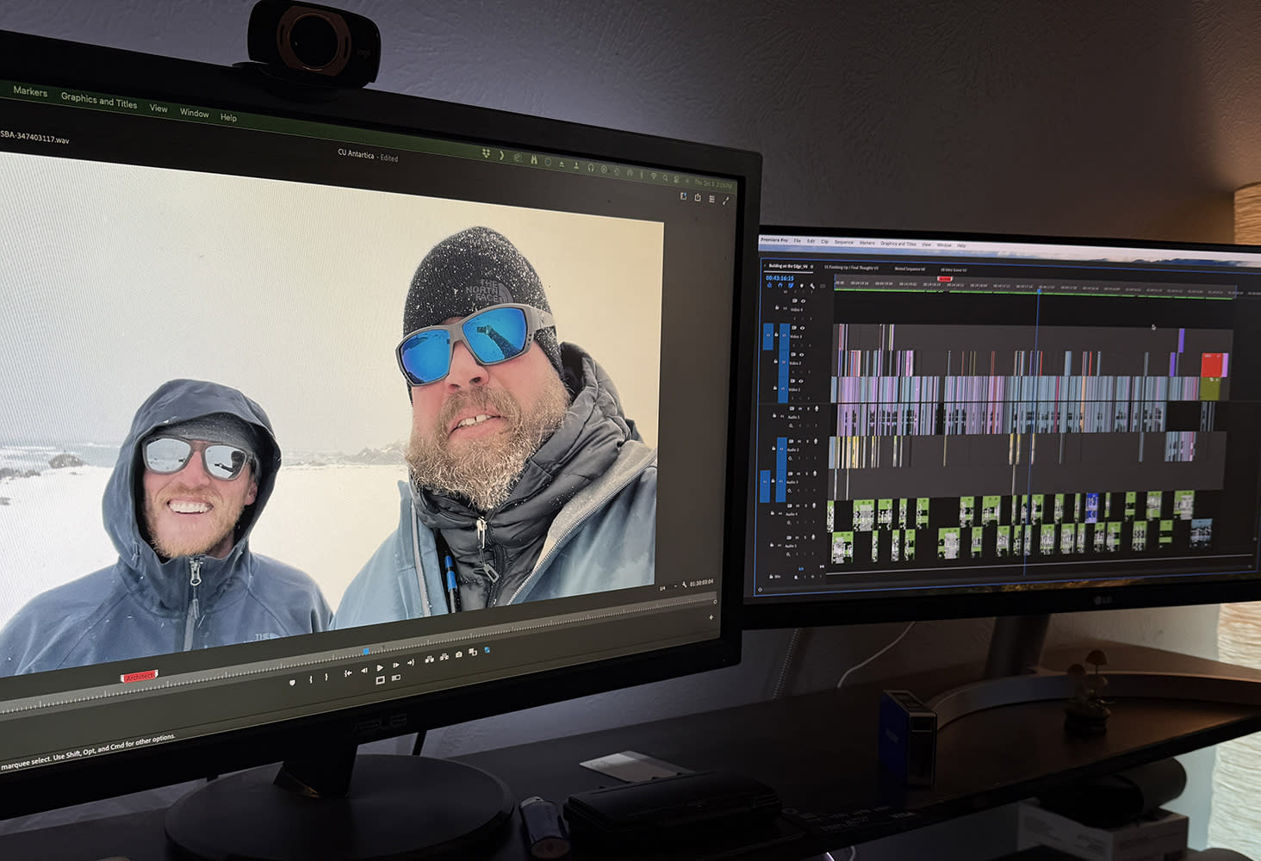
Task: Click the share icon above the viewer
Action: (x=698, y=197)
